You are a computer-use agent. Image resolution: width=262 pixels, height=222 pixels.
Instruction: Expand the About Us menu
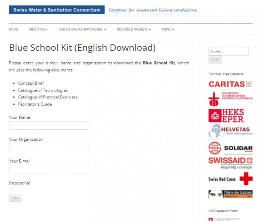pos(38,30)
